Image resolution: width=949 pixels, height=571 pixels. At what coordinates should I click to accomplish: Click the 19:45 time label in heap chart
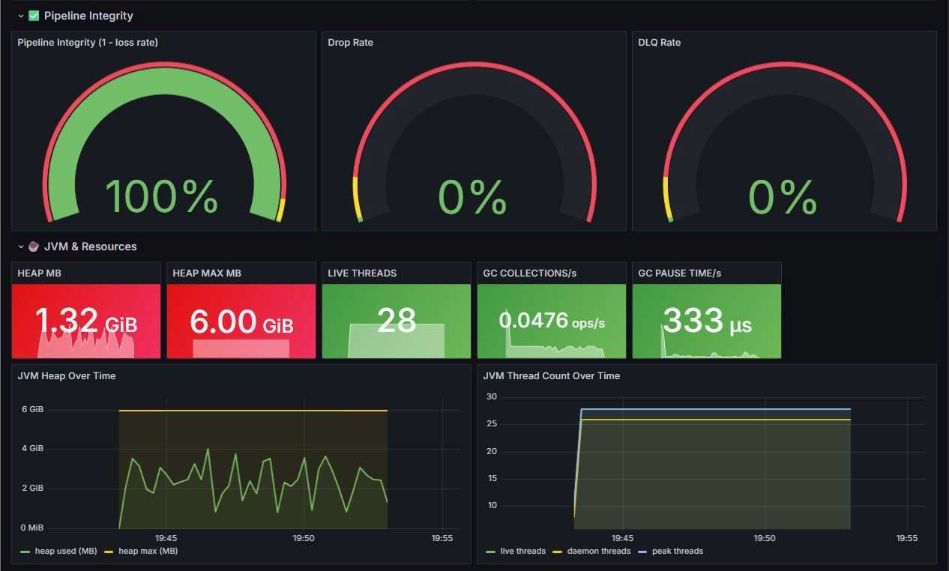point(166,538)
